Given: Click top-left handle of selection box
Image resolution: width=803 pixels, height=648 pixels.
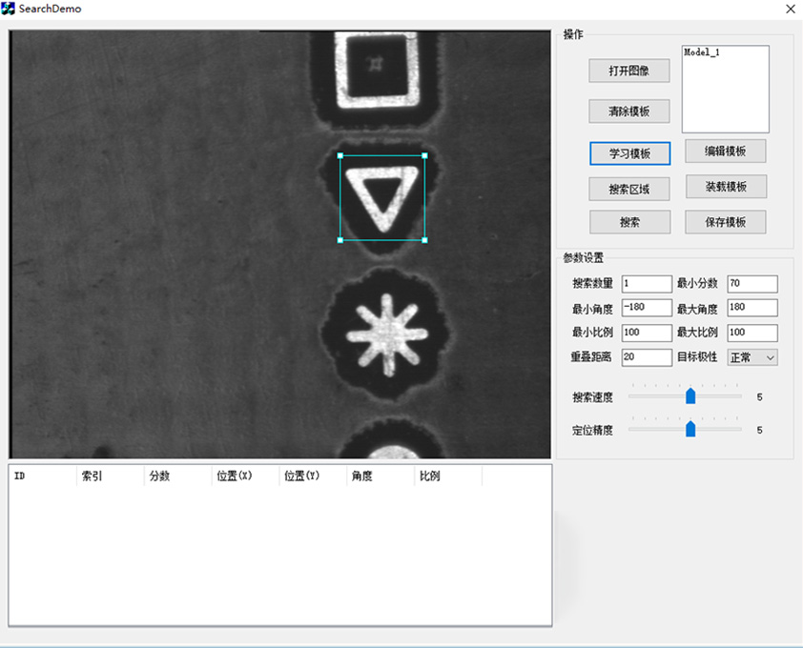Looking at the screenshot, I should coord(340,155).
